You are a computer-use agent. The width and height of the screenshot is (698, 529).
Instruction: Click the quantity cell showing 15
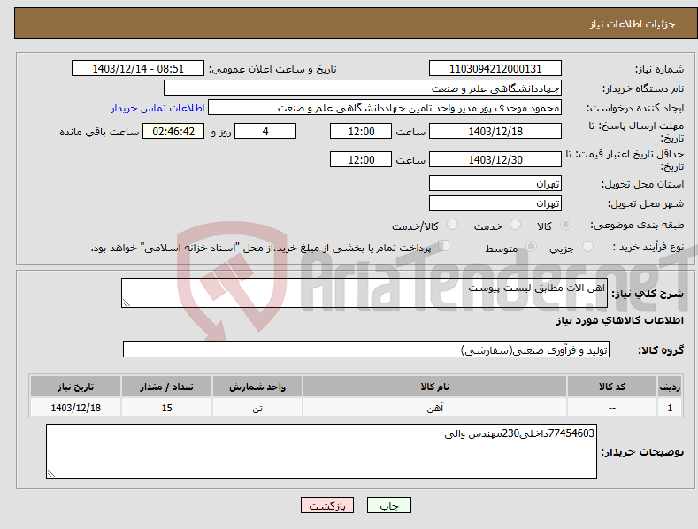[x=166, y=408]
